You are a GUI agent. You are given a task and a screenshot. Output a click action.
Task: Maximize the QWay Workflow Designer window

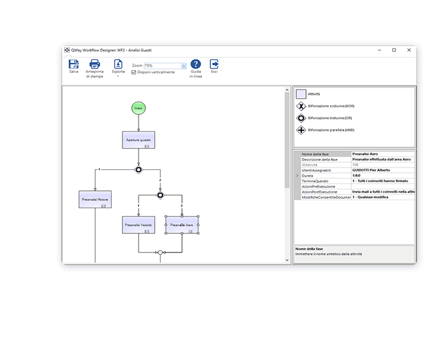(x=394, y=50)
